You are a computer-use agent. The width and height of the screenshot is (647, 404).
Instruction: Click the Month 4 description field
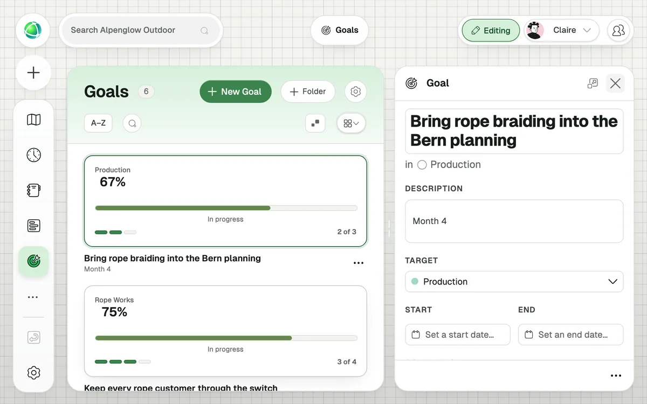click(514, 221)
